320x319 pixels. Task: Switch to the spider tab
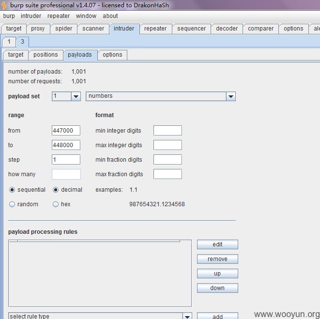pyautogui.click(x=64, y=29)
